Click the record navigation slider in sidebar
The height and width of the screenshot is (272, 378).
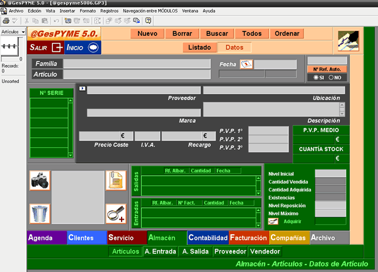(9, 46)
